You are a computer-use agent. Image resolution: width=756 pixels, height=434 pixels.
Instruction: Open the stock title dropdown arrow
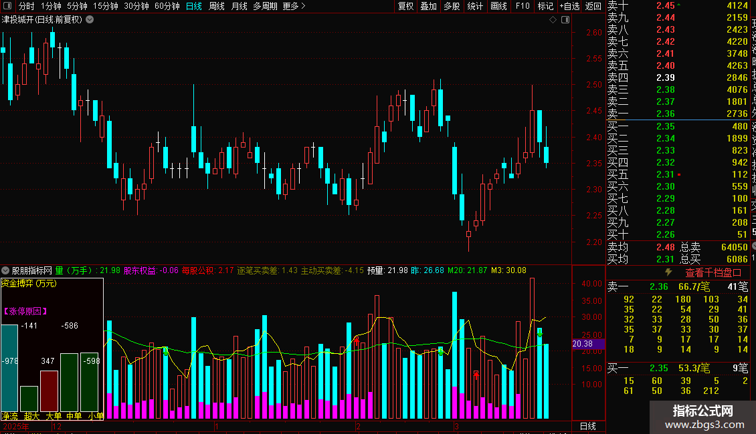(x=90, y=20)
